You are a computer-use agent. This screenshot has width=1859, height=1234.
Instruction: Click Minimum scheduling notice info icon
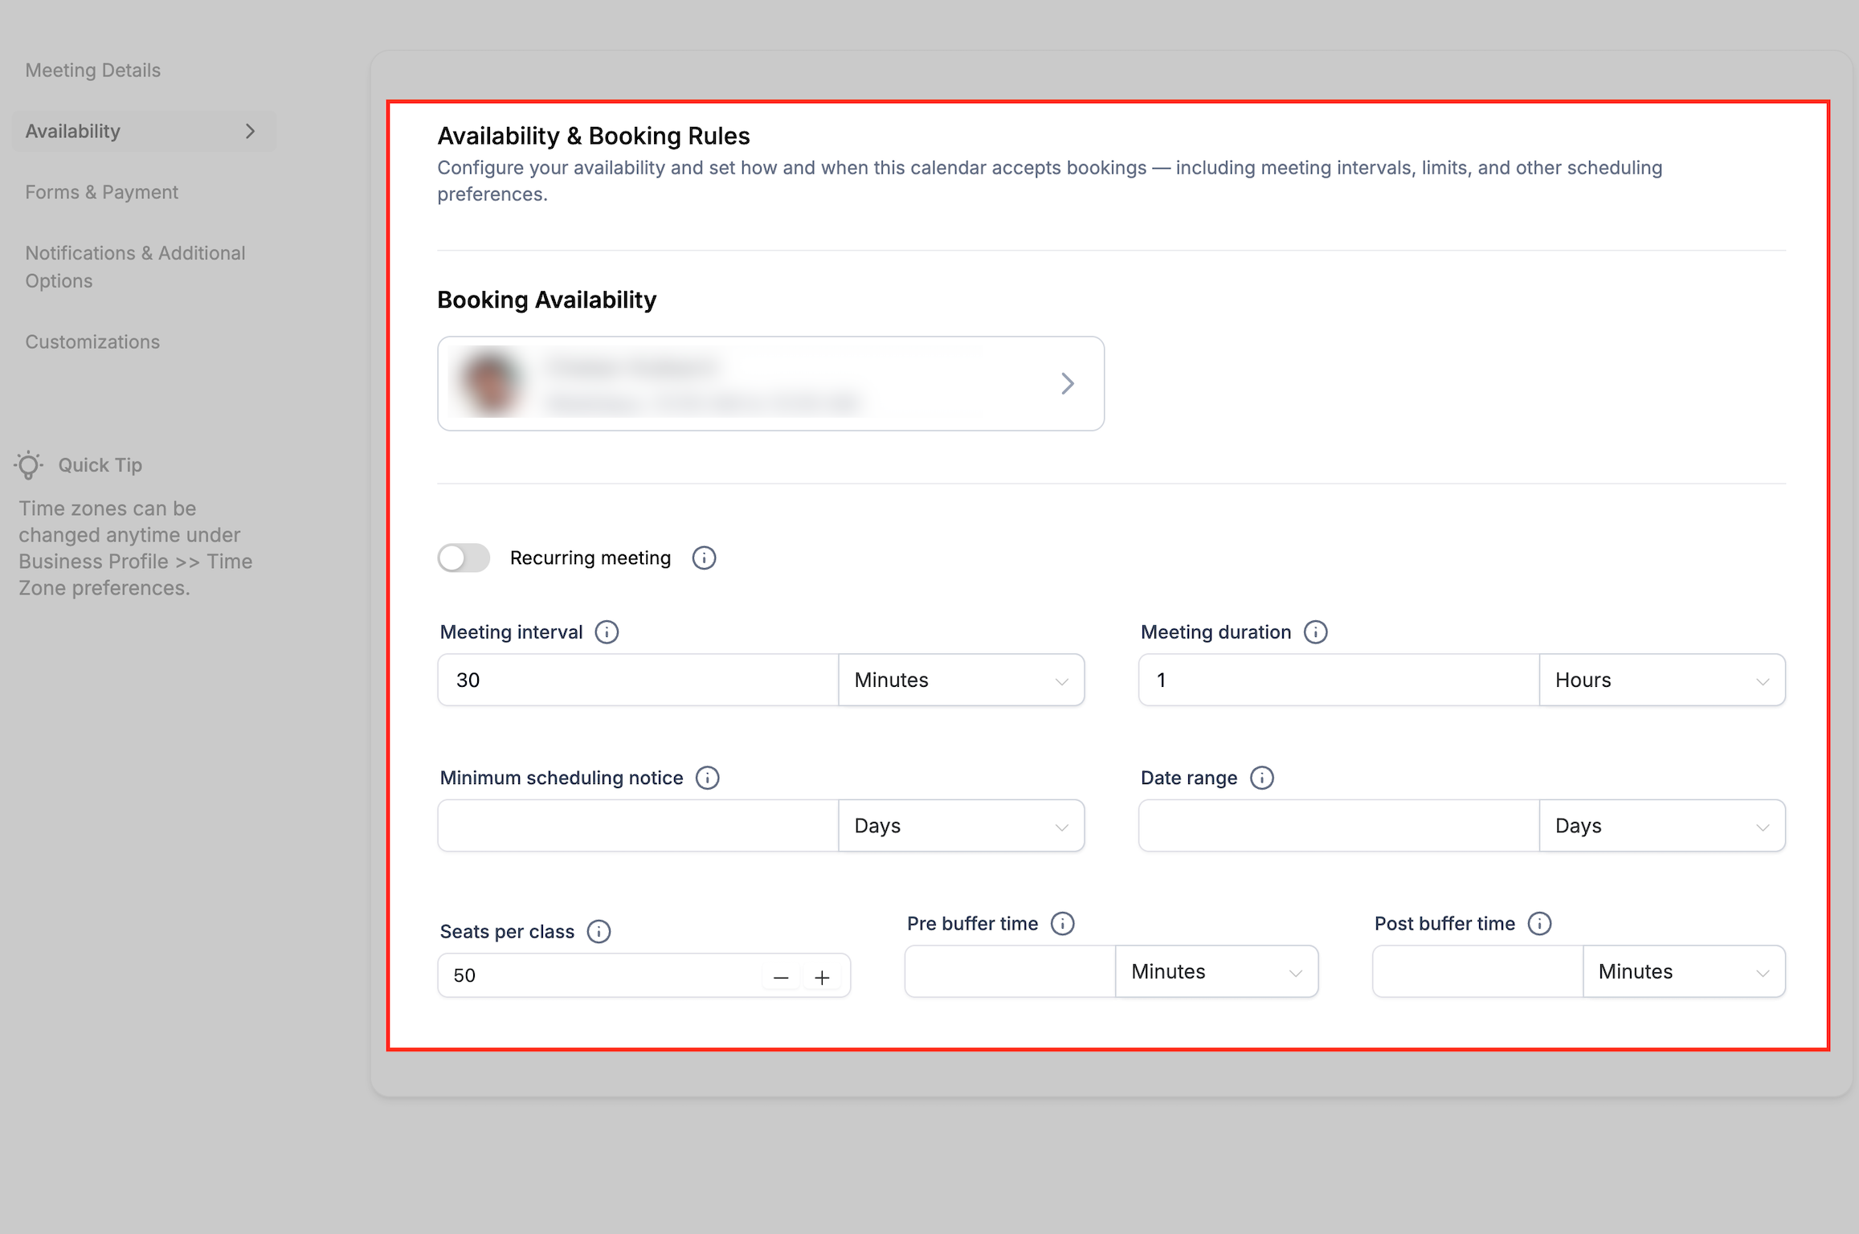(707, 778)
